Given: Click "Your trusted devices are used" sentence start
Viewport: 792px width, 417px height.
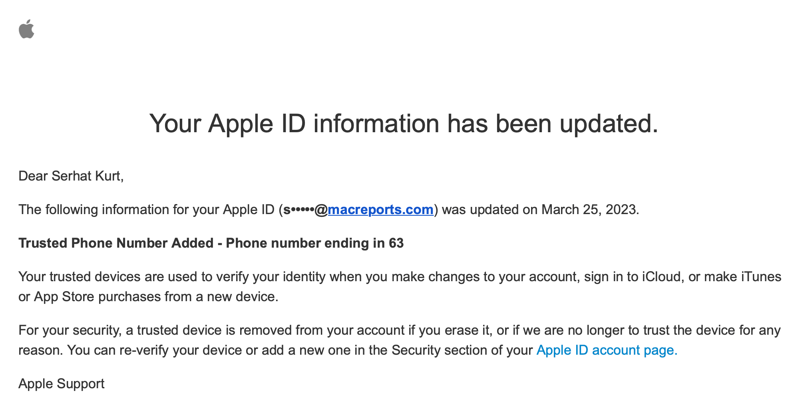Looking at the screenshot, I should pyautogui.click(x=79, y=277).
